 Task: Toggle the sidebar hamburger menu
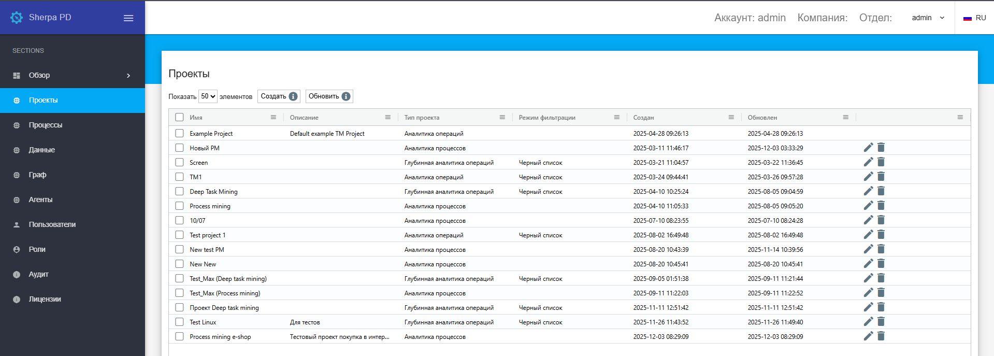click(x=128, y=18)
